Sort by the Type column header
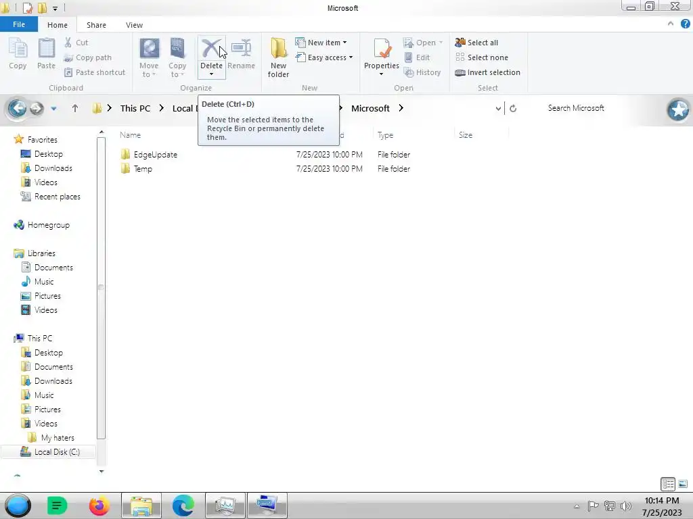Viewport: 693px width, 519px height. click(385, 135)
